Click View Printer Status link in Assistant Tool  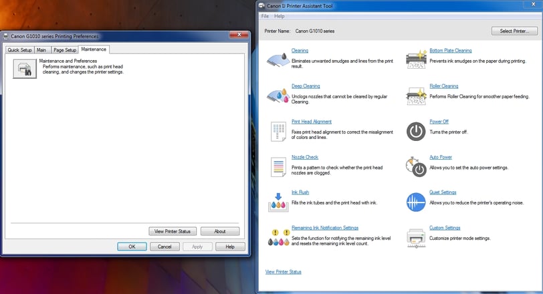click(284, 272)
